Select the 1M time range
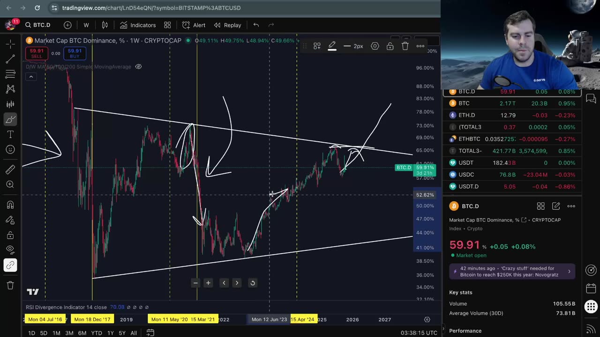 tap(56, 333)
